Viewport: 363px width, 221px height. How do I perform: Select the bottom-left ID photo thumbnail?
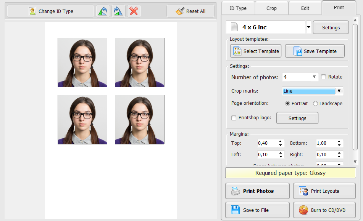(82, 120)
